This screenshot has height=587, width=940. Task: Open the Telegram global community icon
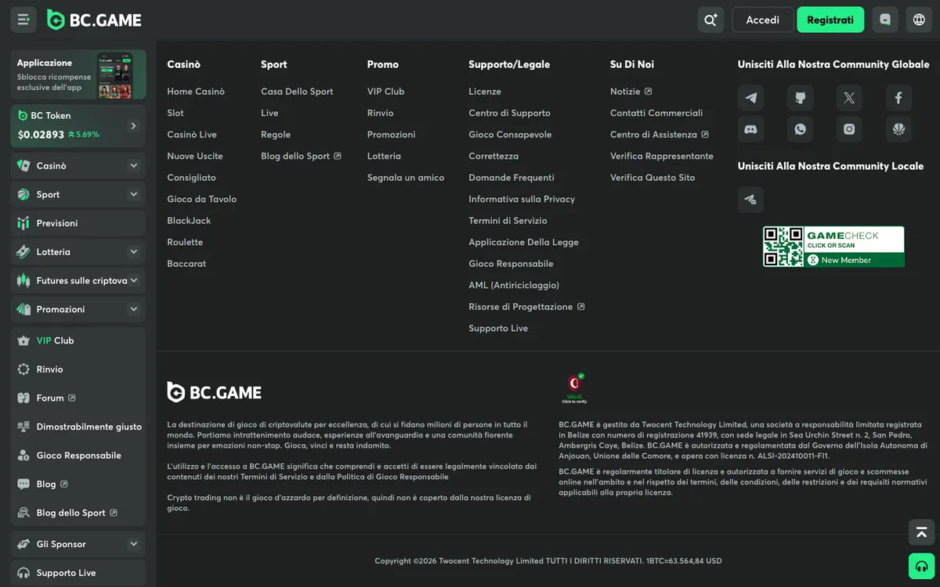750,98
